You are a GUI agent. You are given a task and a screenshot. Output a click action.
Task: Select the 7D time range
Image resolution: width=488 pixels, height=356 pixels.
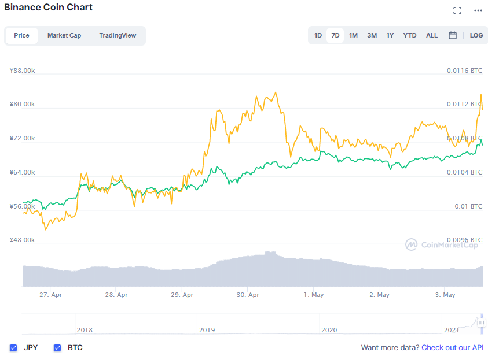pyautogui.click(x=335, y=35)
